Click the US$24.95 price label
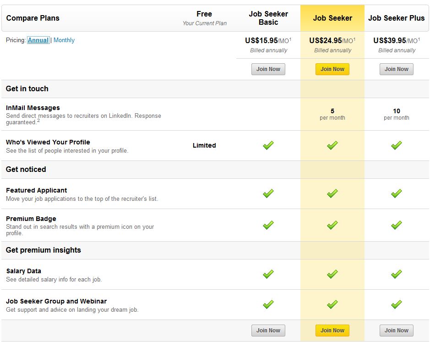This screenshot has width=430, height=342. click(326, 40)
